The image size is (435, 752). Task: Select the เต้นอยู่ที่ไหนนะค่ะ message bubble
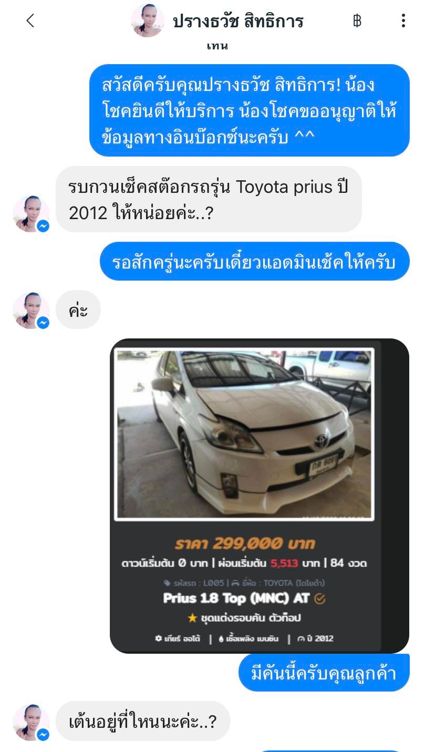coord(142,721)
